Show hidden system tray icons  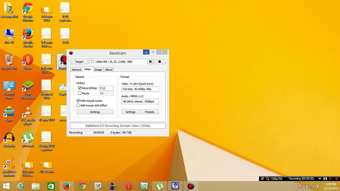point(294,186)
